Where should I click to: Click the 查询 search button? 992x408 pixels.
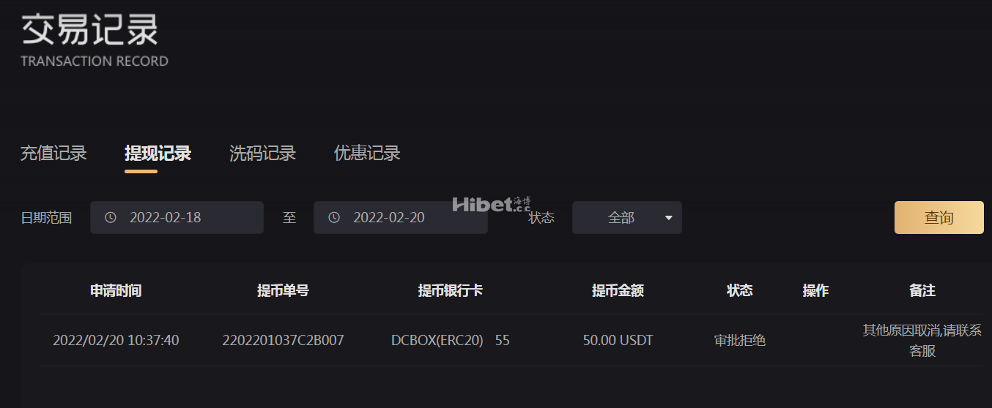point(939,218)
